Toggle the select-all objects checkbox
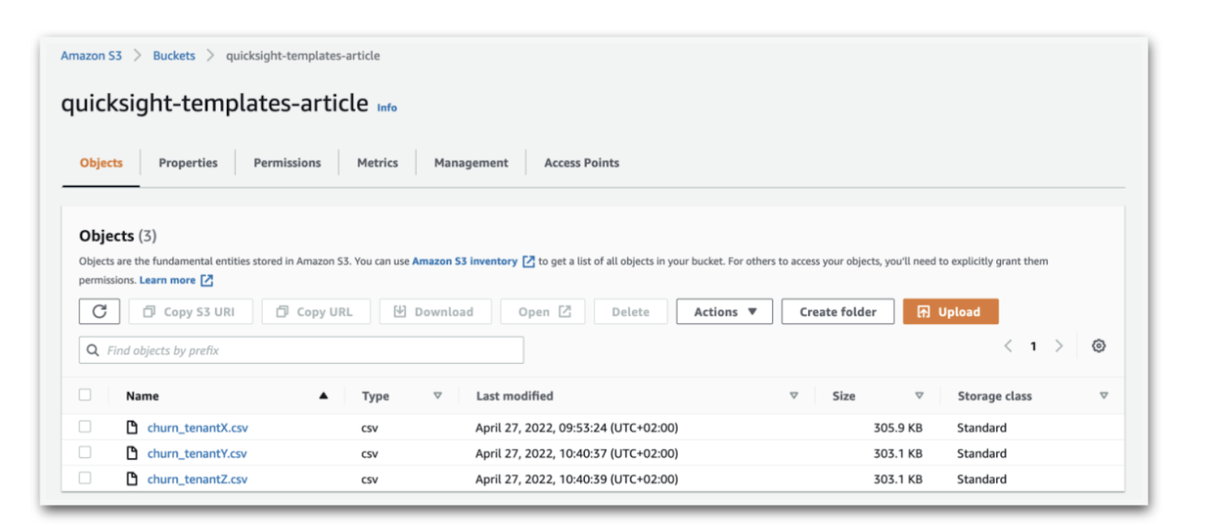Viewport: 1215px width, 532px height. [x=85, y=395]
